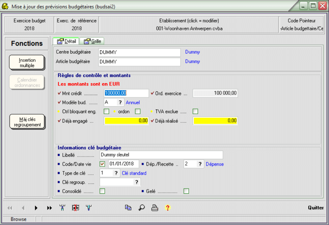329x225 pixels.
Task: Click the edit field 'ab' toolbar icon
Action: (x=75, y=208)
